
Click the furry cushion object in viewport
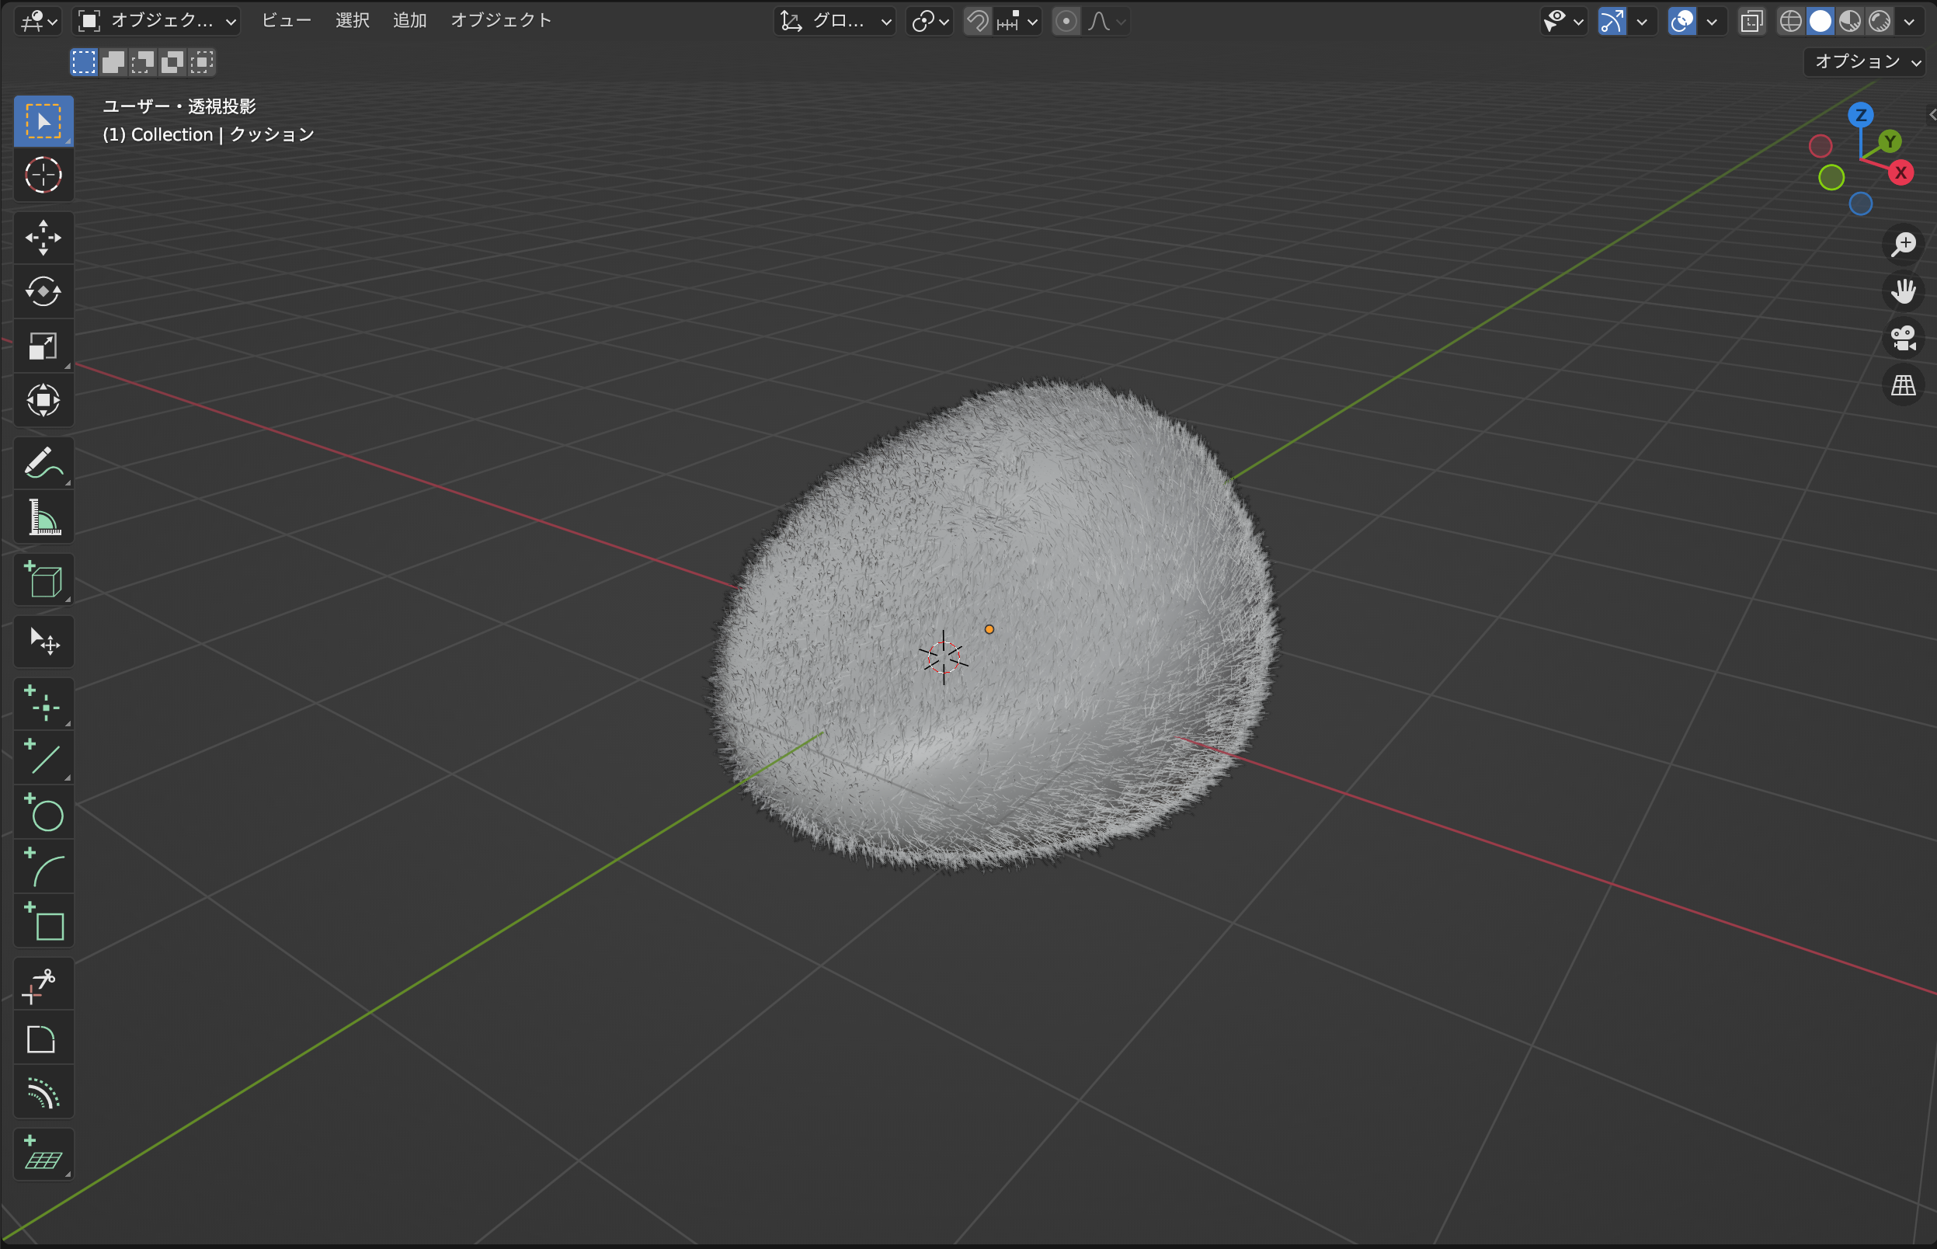click(x=995, y=624)
